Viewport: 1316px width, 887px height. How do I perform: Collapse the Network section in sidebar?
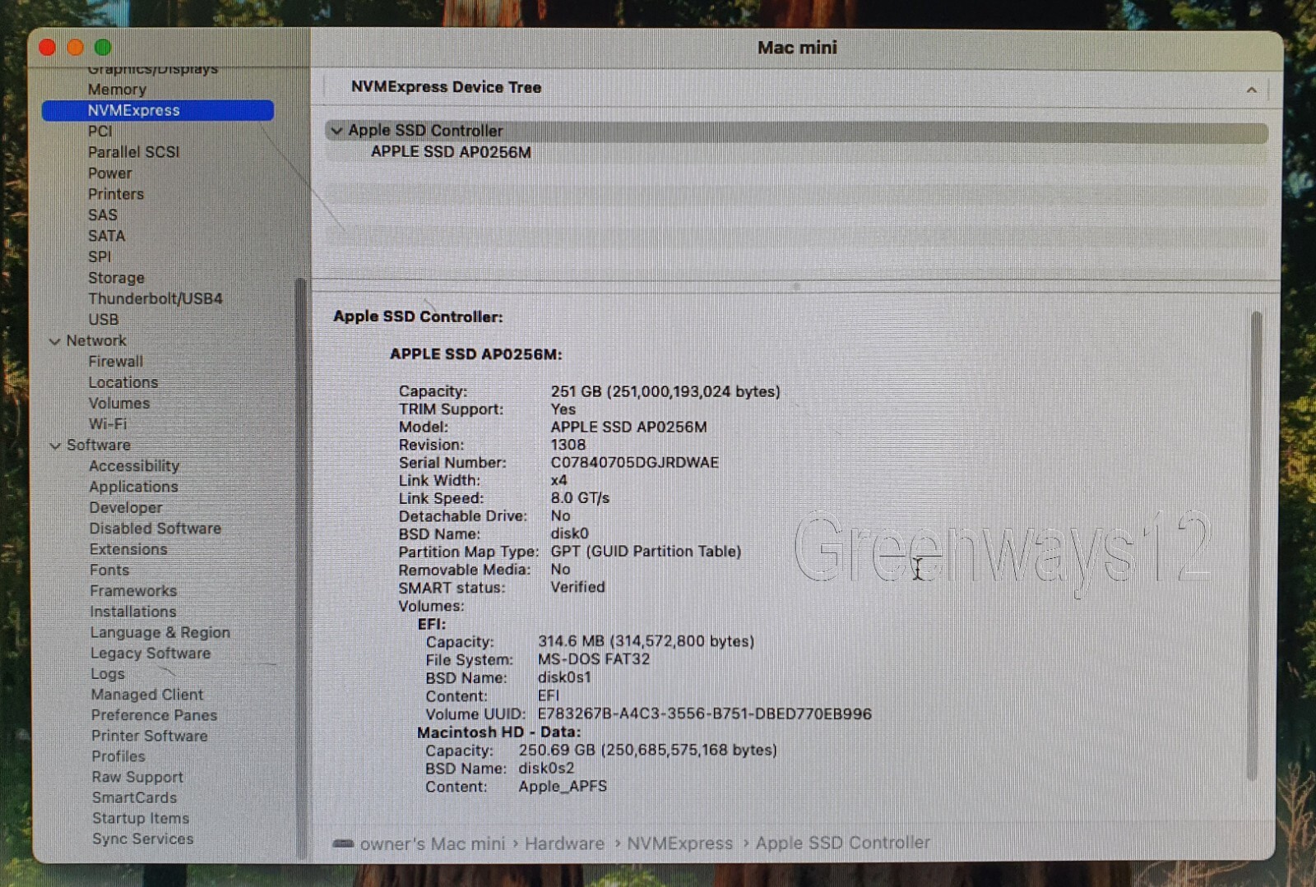coord(55,341)
